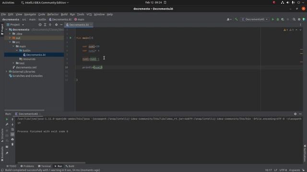Screen dimensions: 307x172
Task: Collapse the src folder
Action: 10,42
